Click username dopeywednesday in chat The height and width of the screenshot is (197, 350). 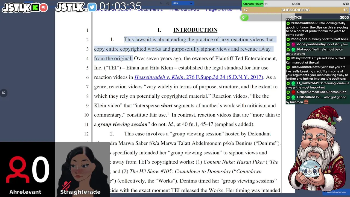[x=312, y=44]
